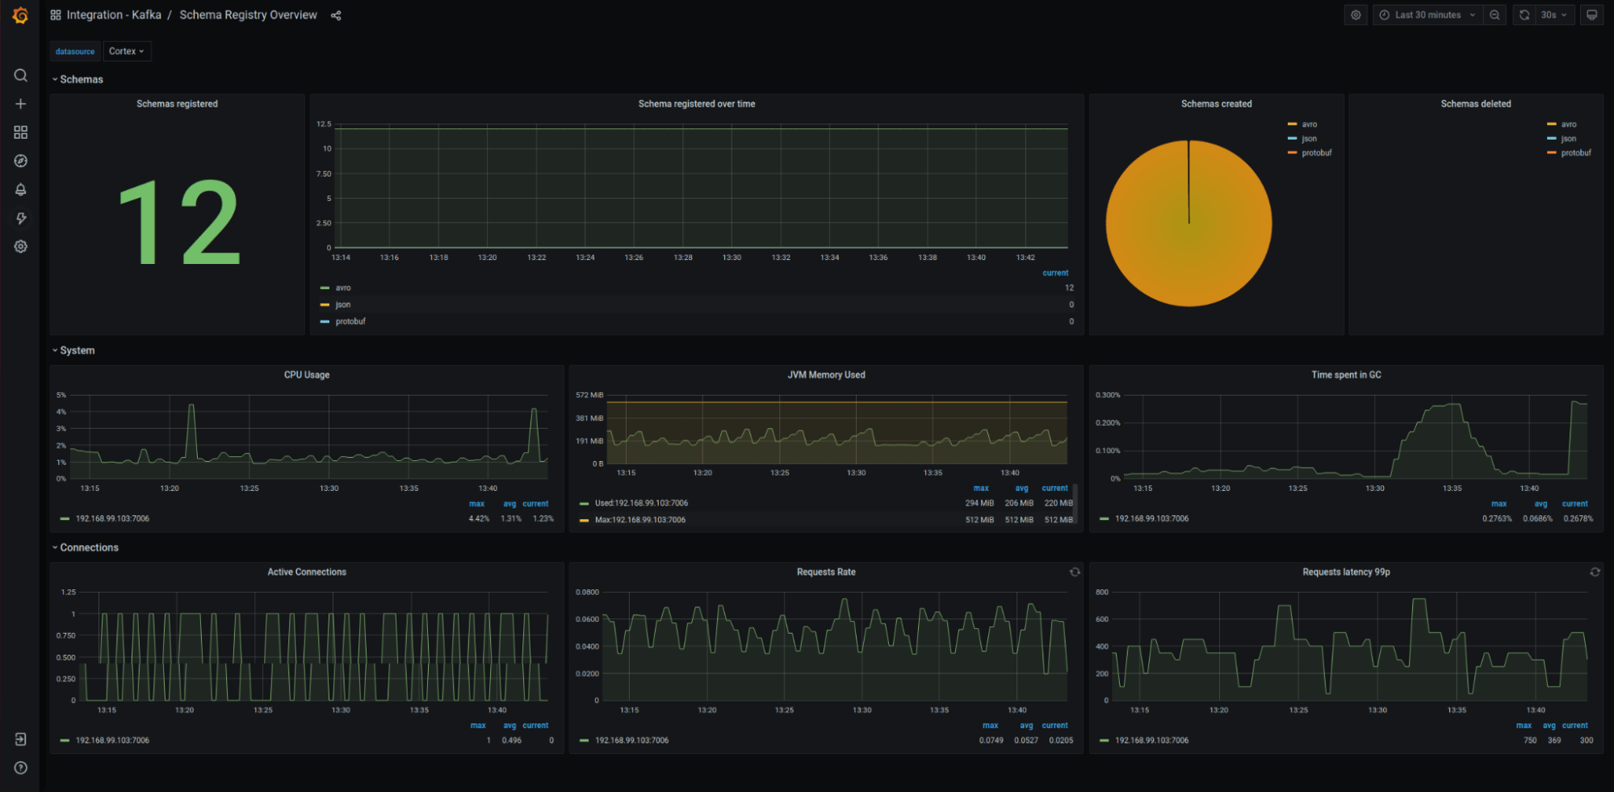Cycle view mode with monitor icon
The image size is (1614, 792).
1591,15
